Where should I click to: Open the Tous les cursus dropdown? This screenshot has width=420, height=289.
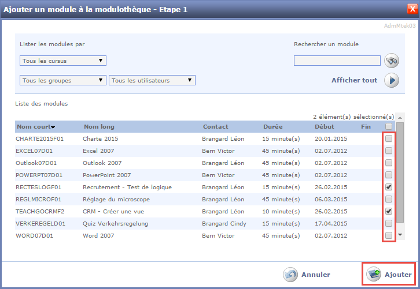[63, 61]
